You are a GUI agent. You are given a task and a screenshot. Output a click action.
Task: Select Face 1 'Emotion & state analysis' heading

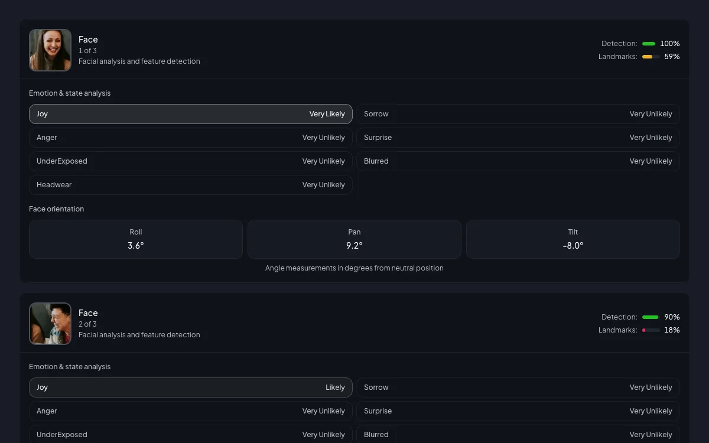coord(70,93)
